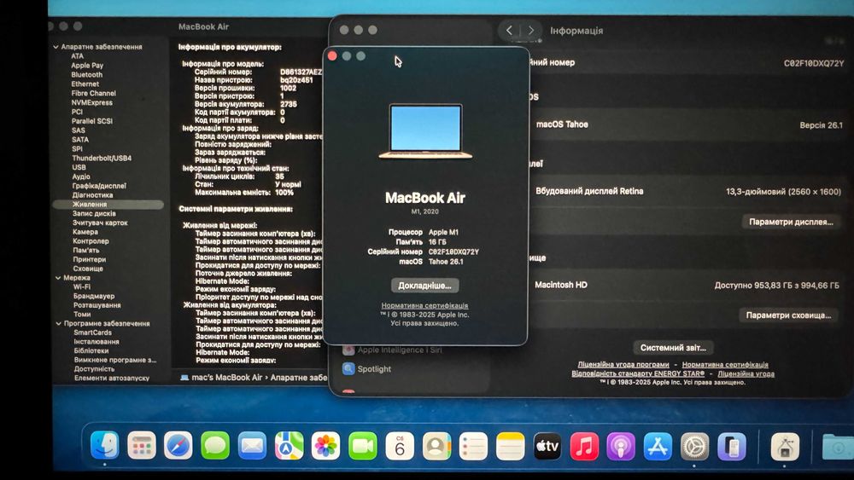854x480 pixels.
Task: Click 'Системний звіт...' button
Action: [x=673, y=347]
